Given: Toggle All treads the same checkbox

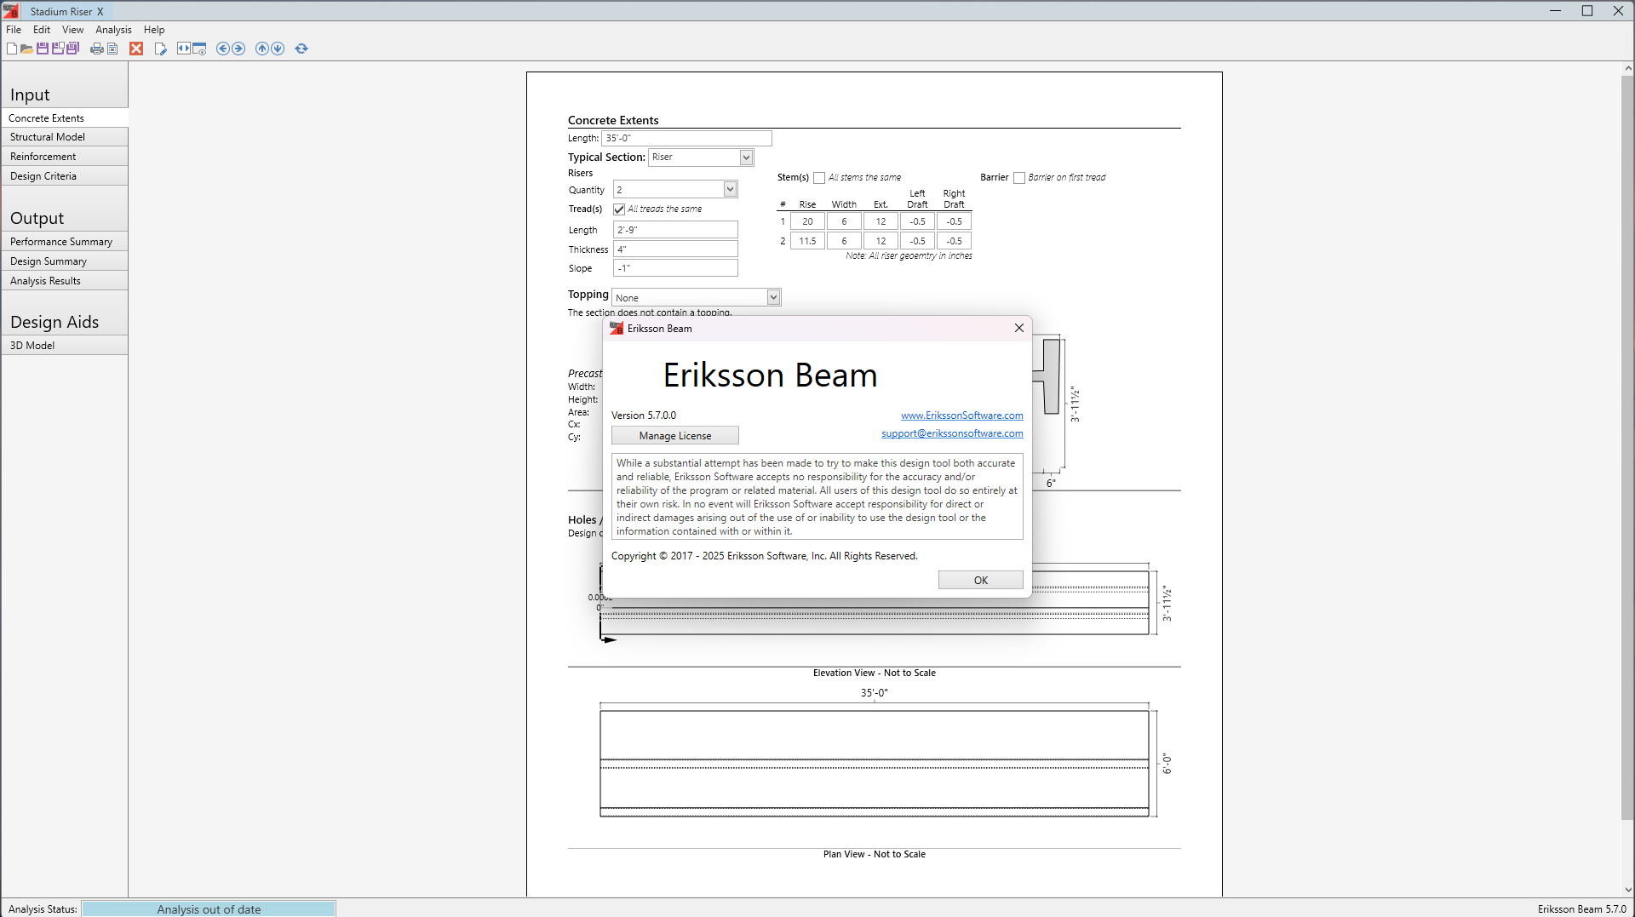Looking at the screenshot, I should pyautogui.click(x=619, y=209).
